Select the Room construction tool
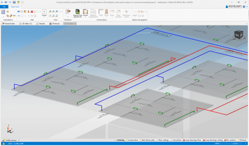 [x=85, y=11]
